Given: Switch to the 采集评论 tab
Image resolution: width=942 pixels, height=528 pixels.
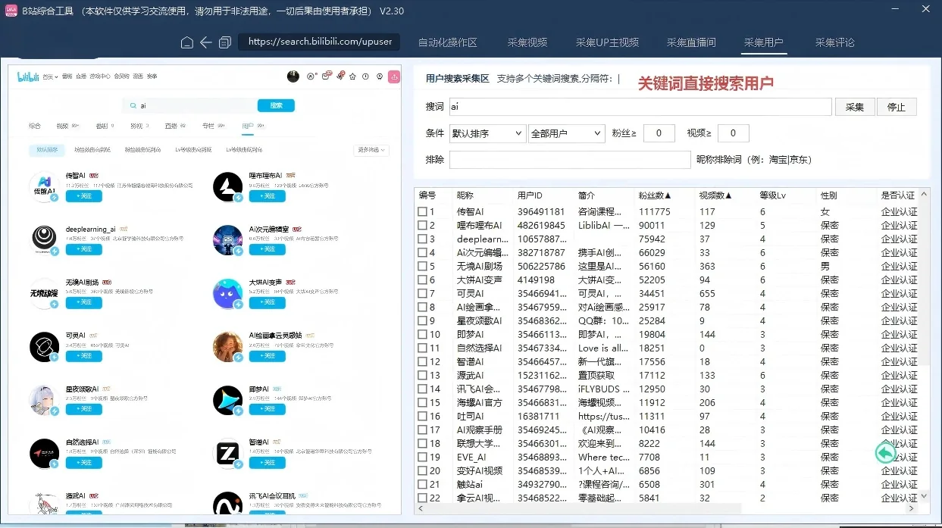Looking at the screenshot, I should click(835, 42).
